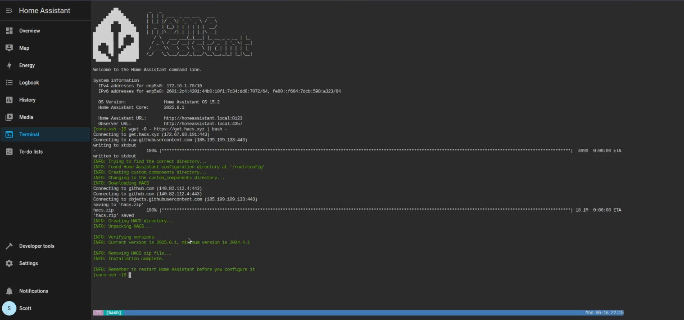Show the Logbook
The width and height of the screenshot is (684, 320).
pos(45,83)
